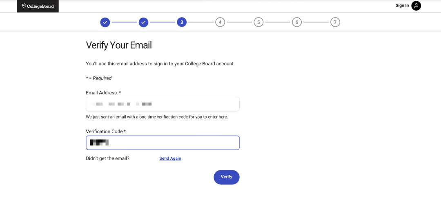The width and height of the screenshot is (441, 203).
Task: Click the Sign In text in header
Action: (402, 6)
